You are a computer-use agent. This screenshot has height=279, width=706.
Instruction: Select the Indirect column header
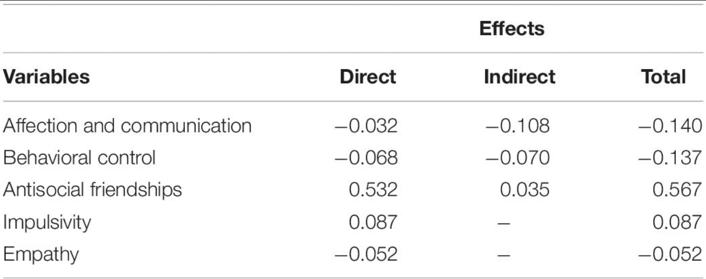tap(519, 77)
